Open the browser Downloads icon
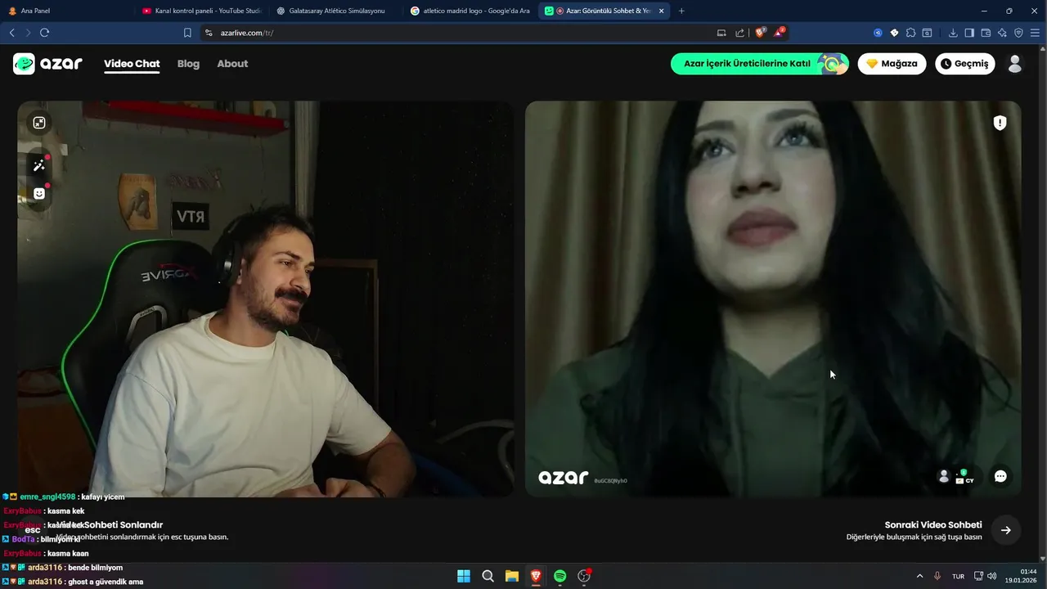The image size is (1047, 589). point(953,33)
